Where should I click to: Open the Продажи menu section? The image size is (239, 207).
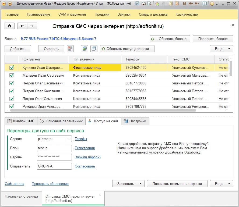102,15
